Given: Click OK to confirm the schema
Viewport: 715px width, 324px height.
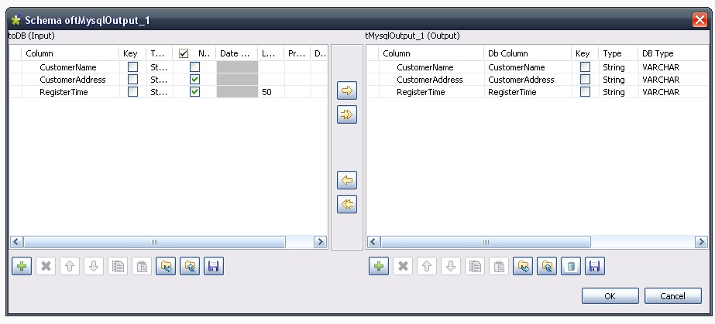Looking at the screenshot, I should [x=610, y=296].
